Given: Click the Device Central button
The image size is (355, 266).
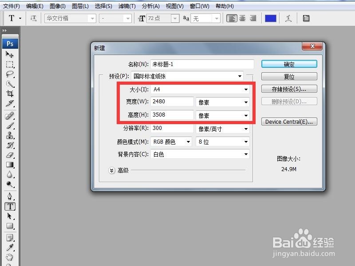Looking at the screenshot, I should [x=289, y=121].
